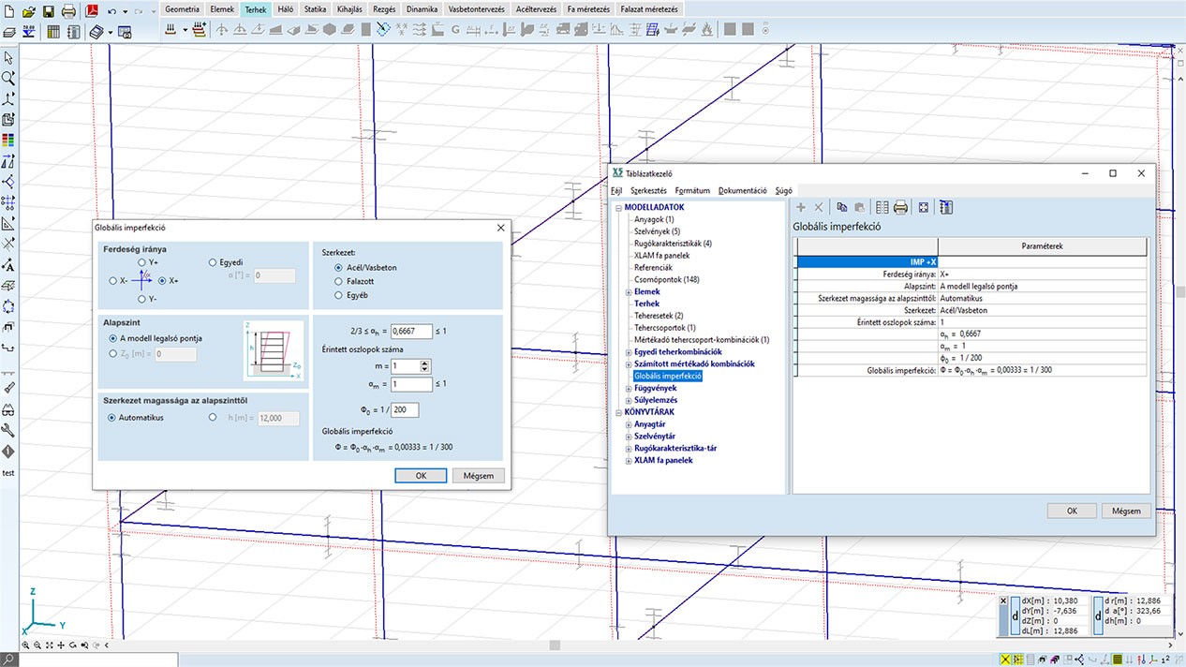This screenshot has width=1186, height=667.
Task: Select Teheresetek (2) in the tree
Action: [x=659, y=316]
